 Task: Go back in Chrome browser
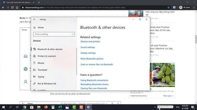click(3, 7)
